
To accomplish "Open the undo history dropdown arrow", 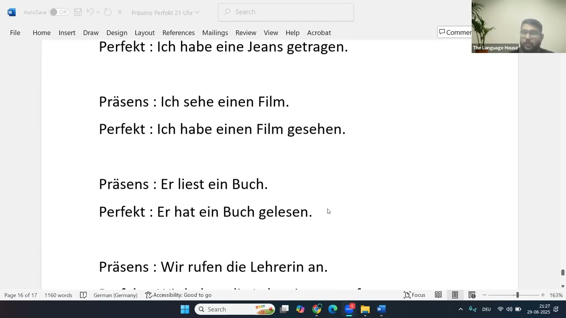I will click(x=98, y=12).
